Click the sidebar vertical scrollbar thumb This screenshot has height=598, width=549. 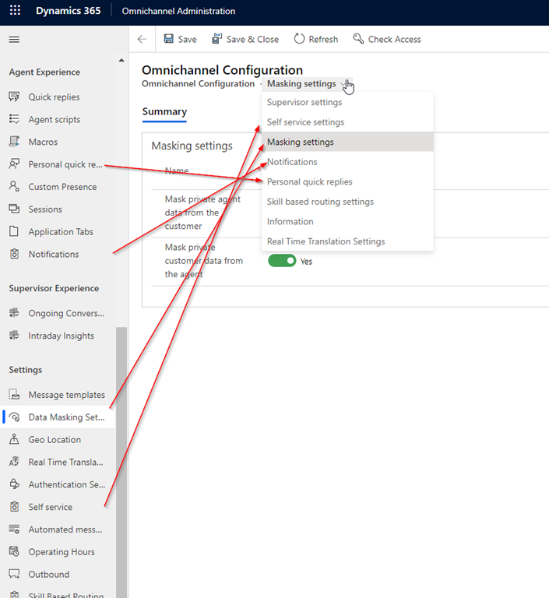coord(121,463)
